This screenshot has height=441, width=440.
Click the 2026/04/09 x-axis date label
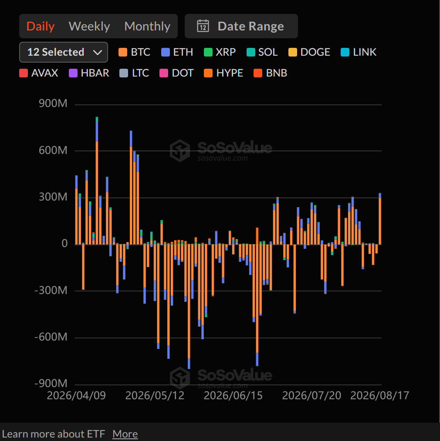point(76,395)
